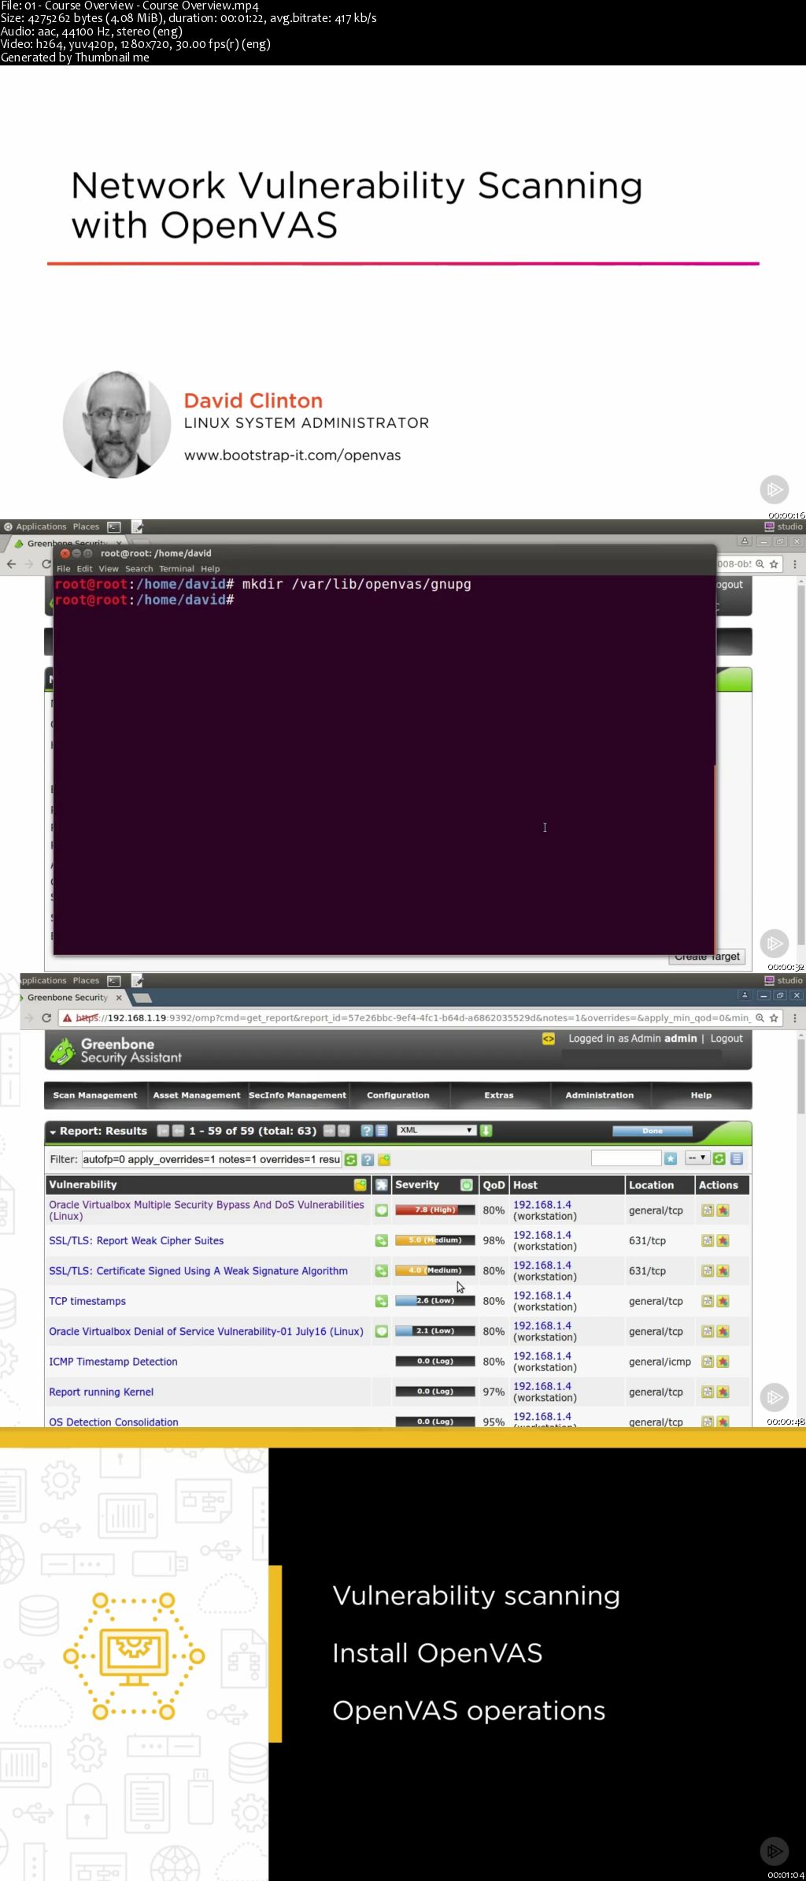Open Applications menu above the terminal window
This screenshot has width=806, height=1881.
coord(41,526)
